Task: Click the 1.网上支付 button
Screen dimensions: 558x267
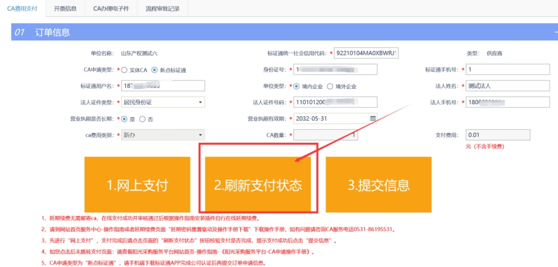Action: [137, 185]
